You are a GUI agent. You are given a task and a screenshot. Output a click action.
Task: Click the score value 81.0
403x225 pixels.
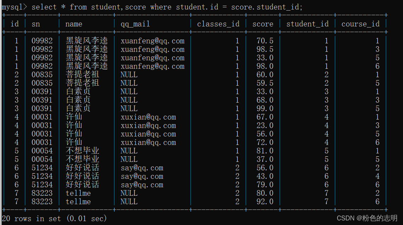pyautogui.click(x=265, y=151)
